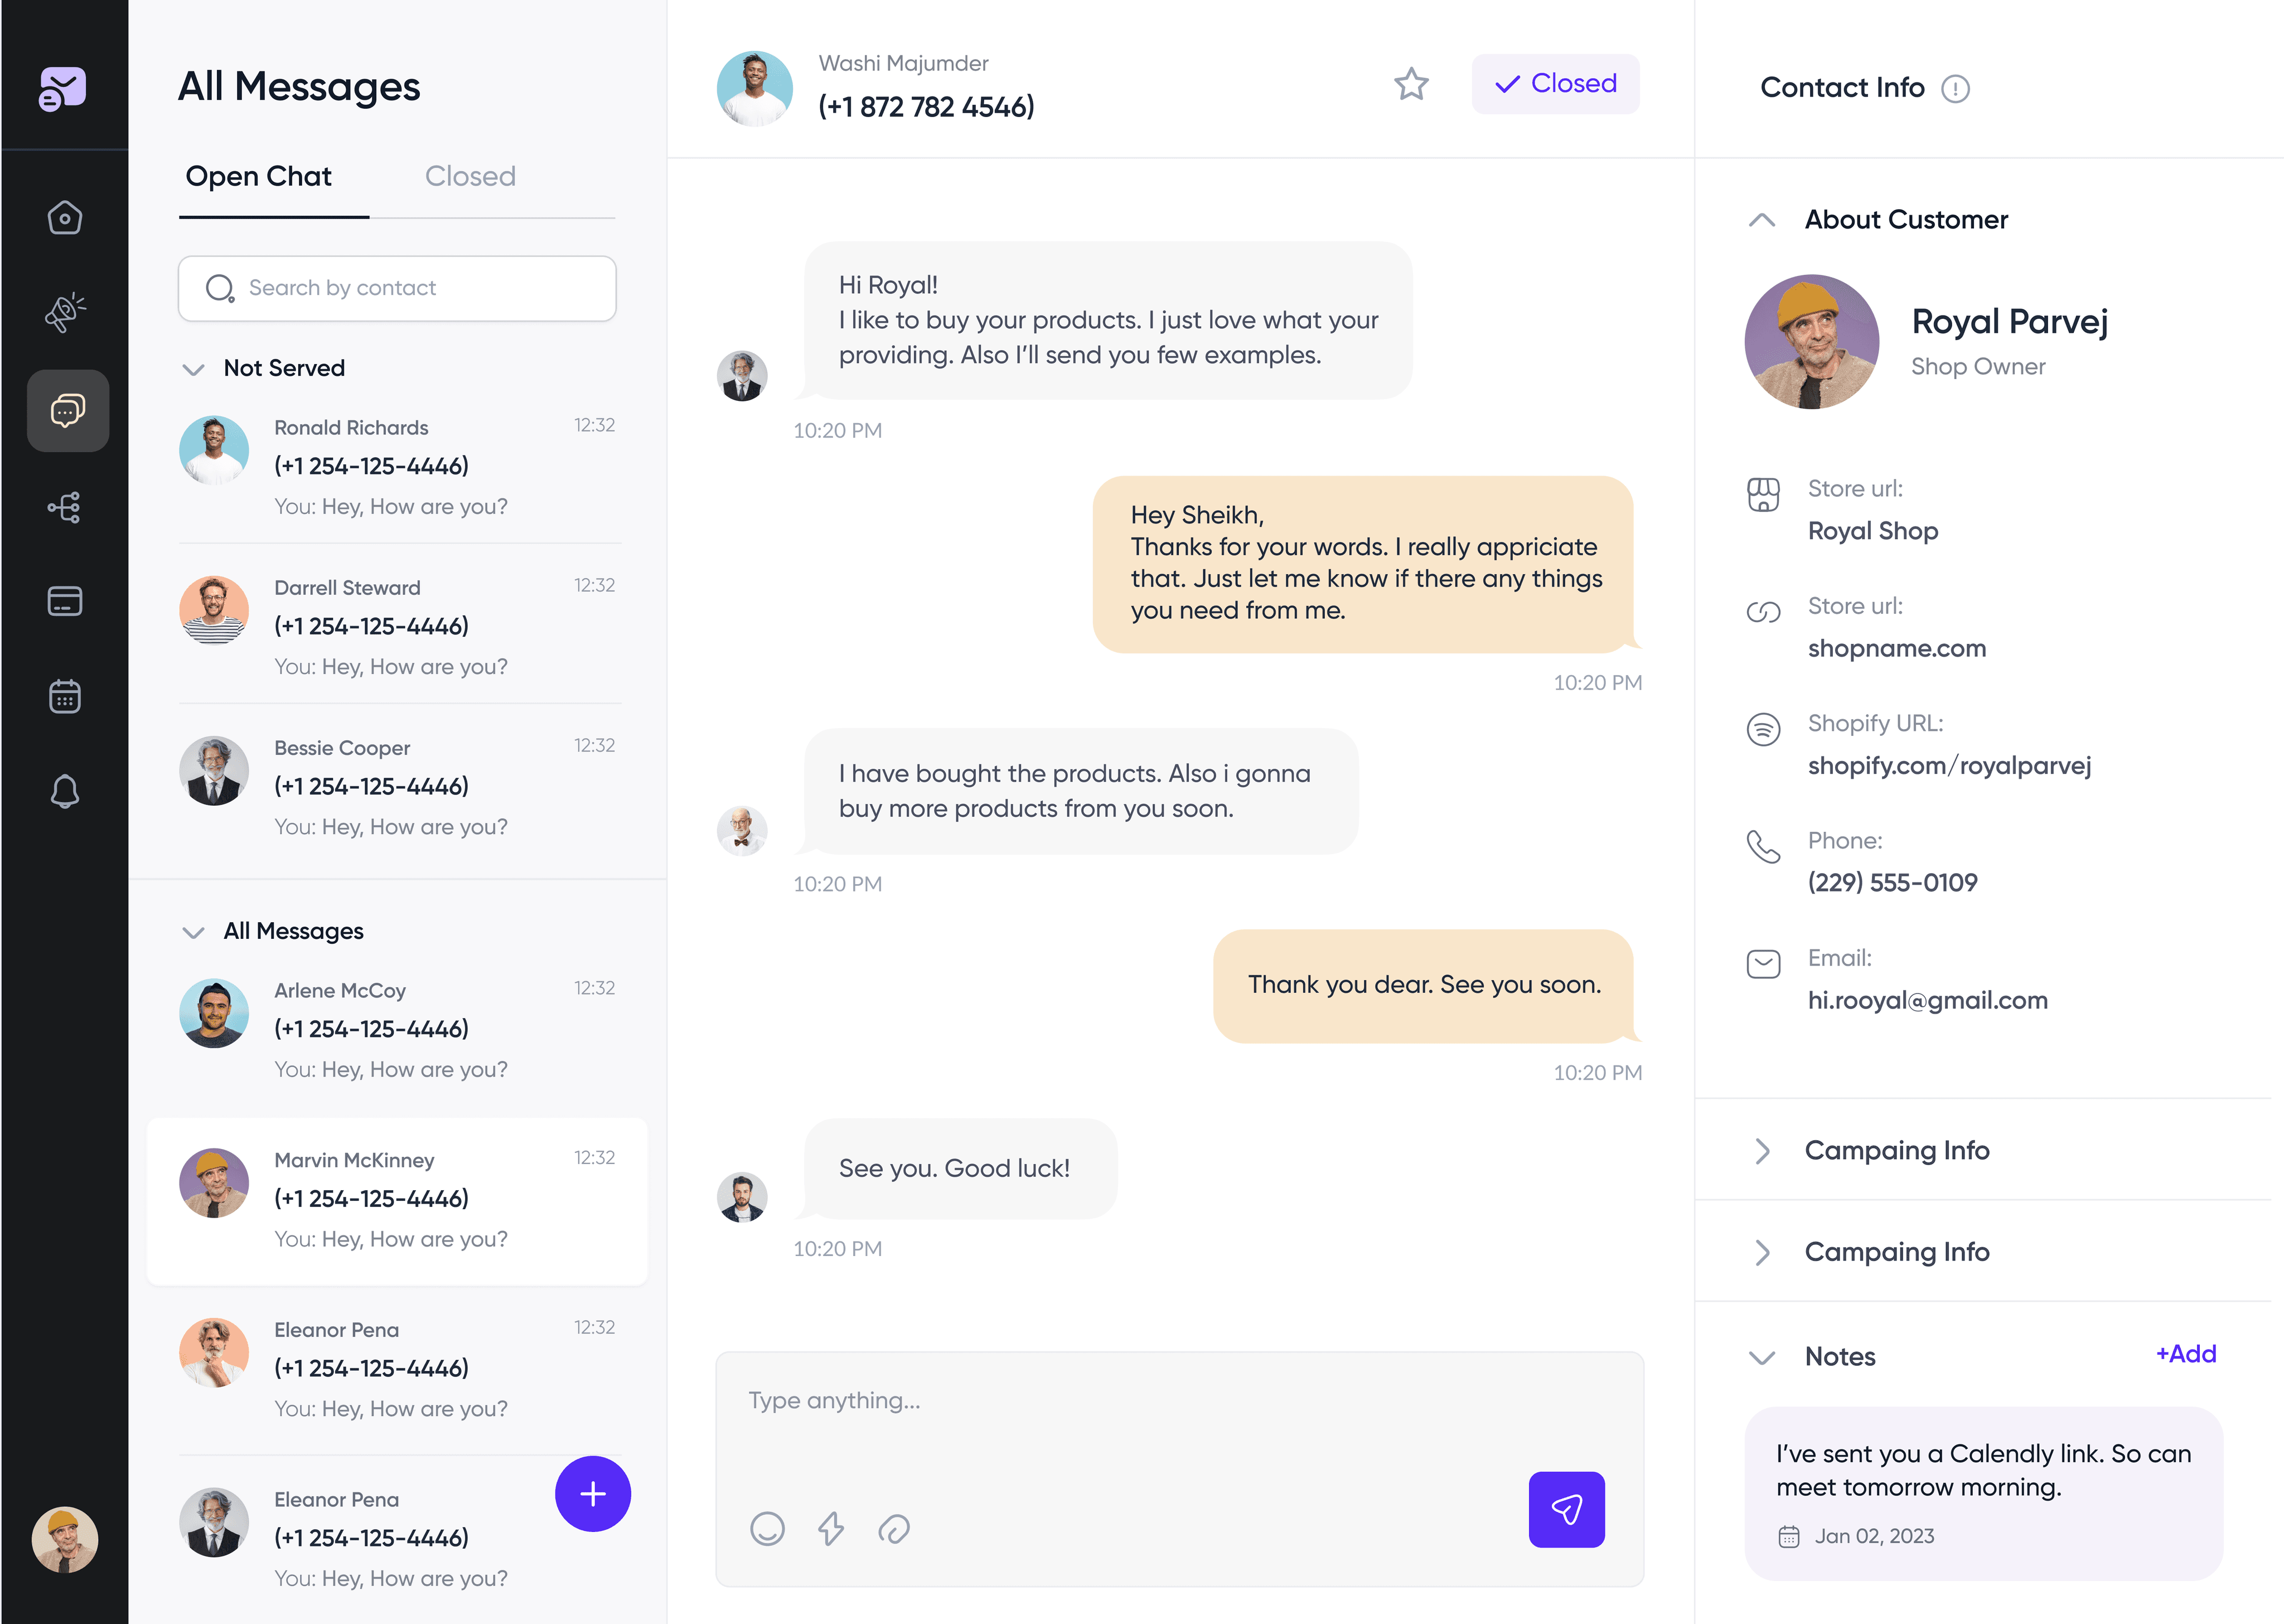Open the calendar sidebar icon
Screen dimensions: 2284x1624
click(x=65, y=696)
